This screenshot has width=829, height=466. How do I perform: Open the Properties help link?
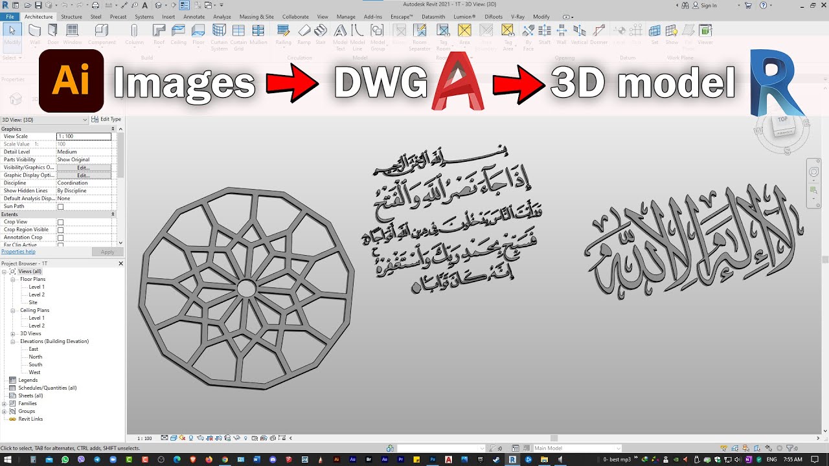click(18, 251)
